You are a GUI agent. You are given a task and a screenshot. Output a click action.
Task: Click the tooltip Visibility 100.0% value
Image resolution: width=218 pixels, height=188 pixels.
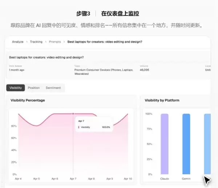tap(106, 127)
